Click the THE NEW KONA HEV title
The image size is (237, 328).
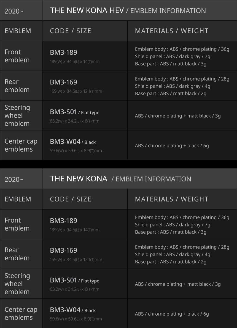(87, 10)
